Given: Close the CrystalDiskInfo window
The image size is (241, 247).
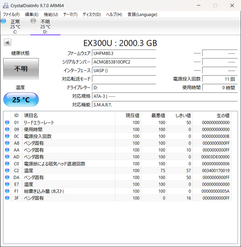Looking at the screenshot, I should [232, 5].
